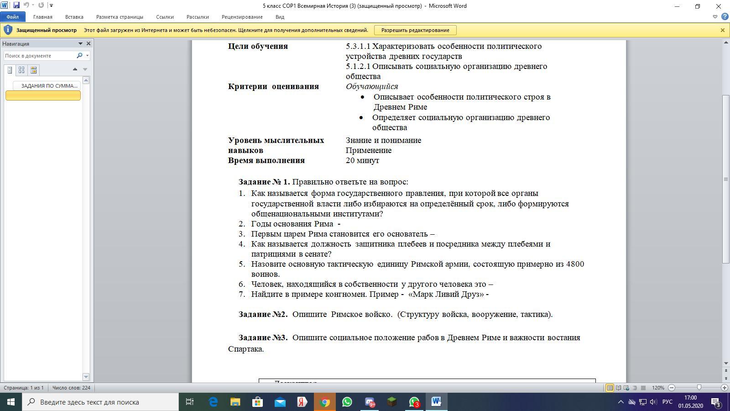Open the Вид ribbon tab
Screen dimensions: 730x411
click(x=280, y=17)
